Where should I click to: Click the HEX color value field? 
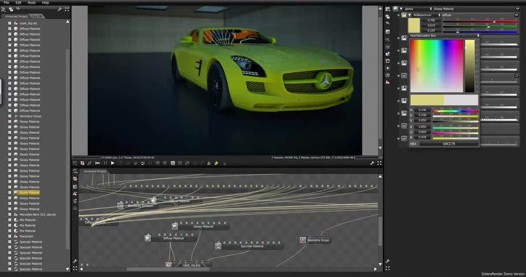448,144
